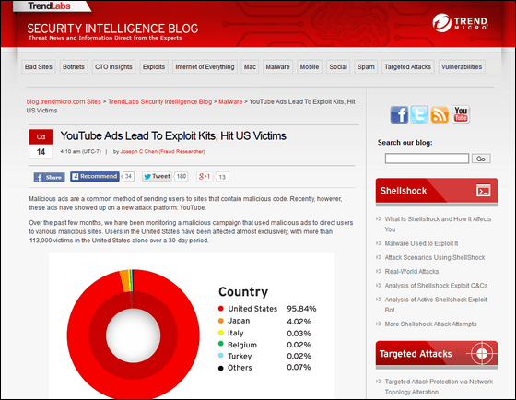
Task: Open the Twitter bird icon in sidebar
Action: pos(419,114)
